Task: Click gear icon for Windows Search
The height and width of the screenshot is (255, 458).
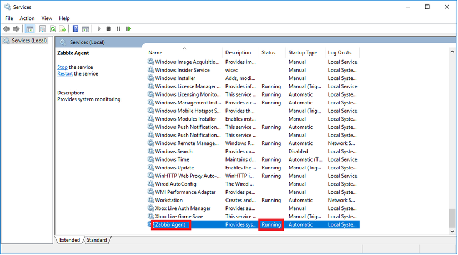Action: point(150,151)
